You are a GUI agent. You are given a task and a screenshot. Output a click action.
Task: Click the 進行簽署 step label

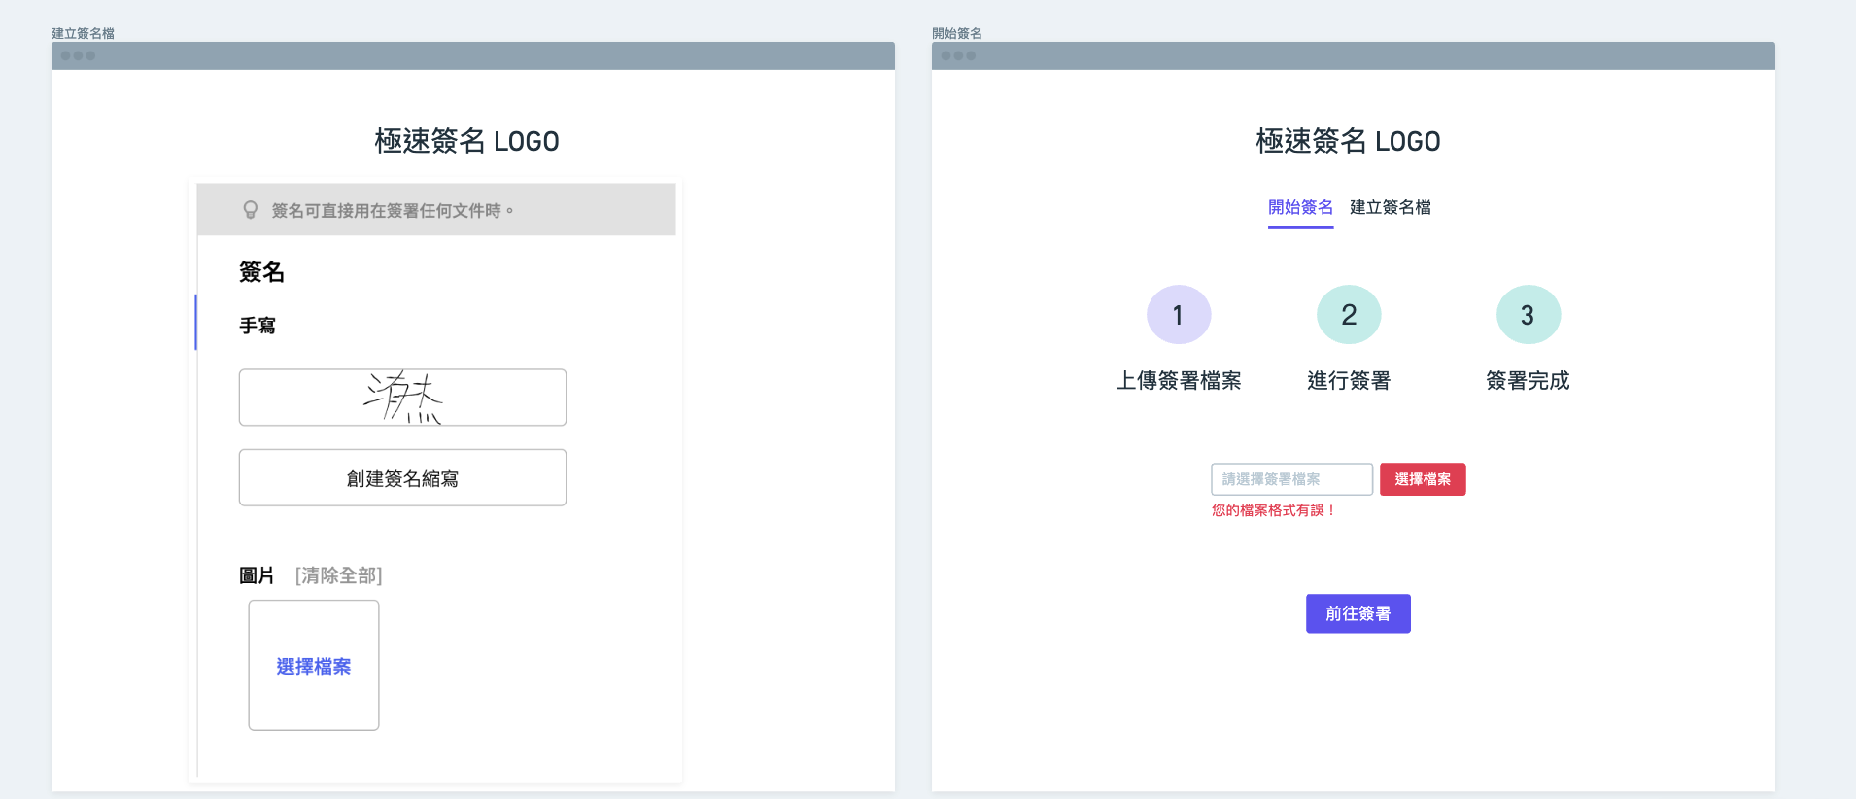pyautogui.click(x=1348, y=381)
